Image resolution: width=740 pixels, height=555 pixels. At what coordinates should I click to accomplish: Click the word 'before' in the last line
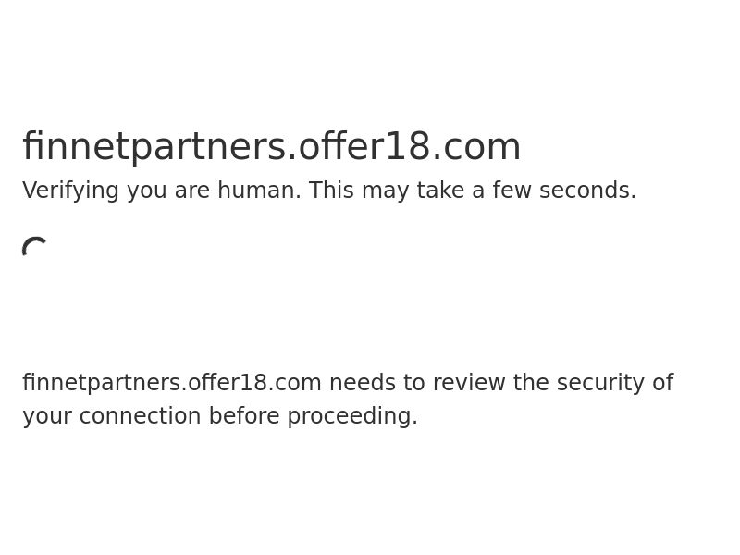pos(244,415)
